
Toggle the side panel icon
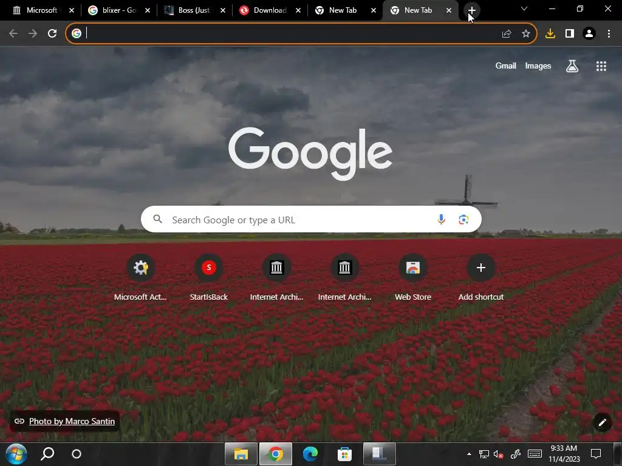pyautogui.click(x=570, y=34)
